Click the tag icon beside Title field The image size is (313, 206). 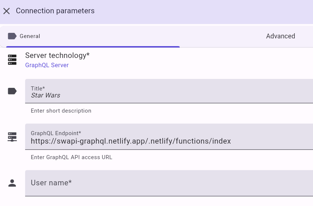pos(12,91)
